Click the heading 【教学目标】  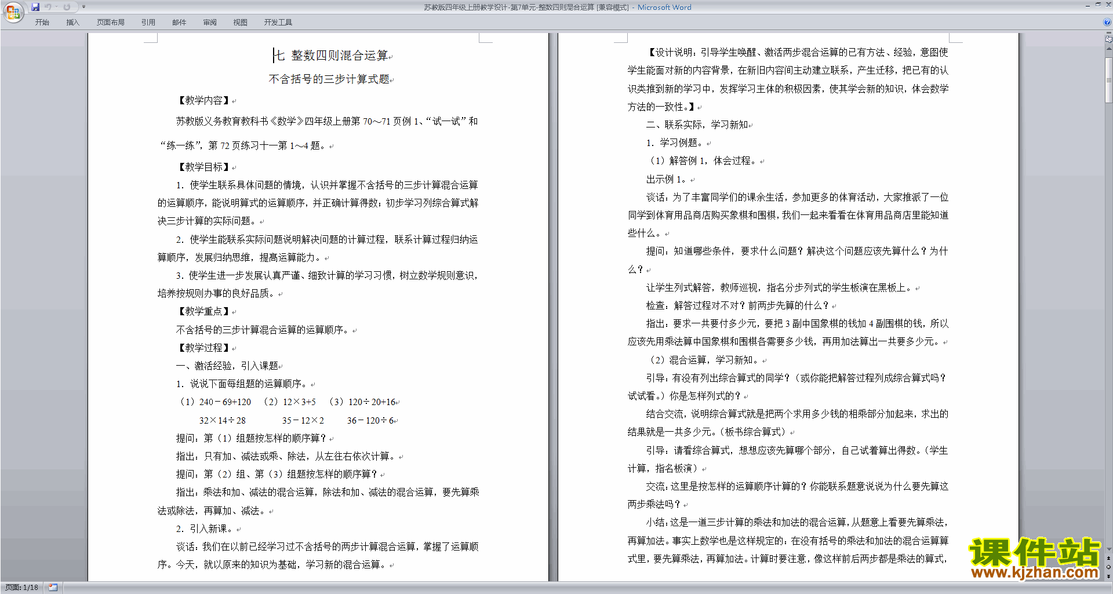click(204, 167)
